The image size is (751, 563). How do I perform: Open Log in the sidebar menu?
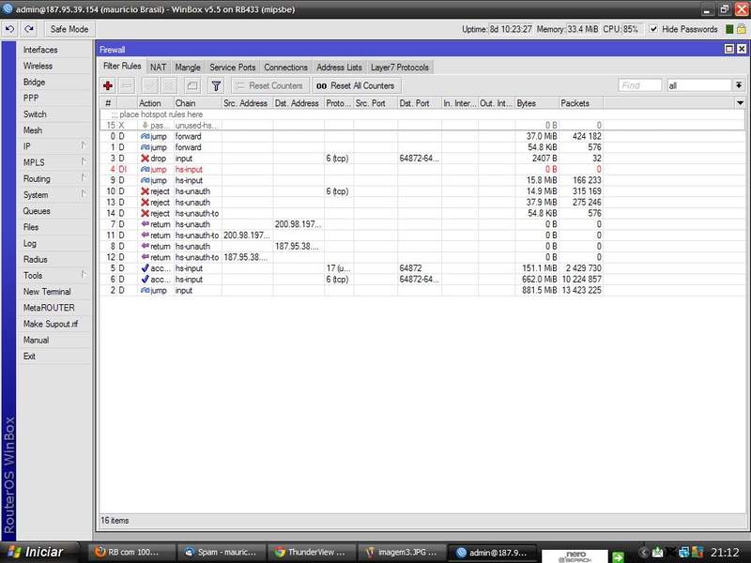[54, 243]
